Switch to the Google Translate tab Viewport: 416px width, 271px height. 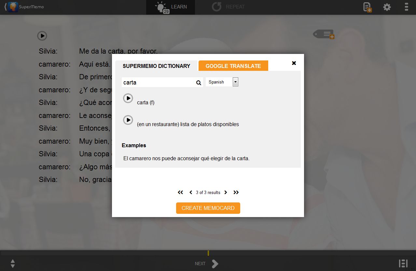coord(233,66)
